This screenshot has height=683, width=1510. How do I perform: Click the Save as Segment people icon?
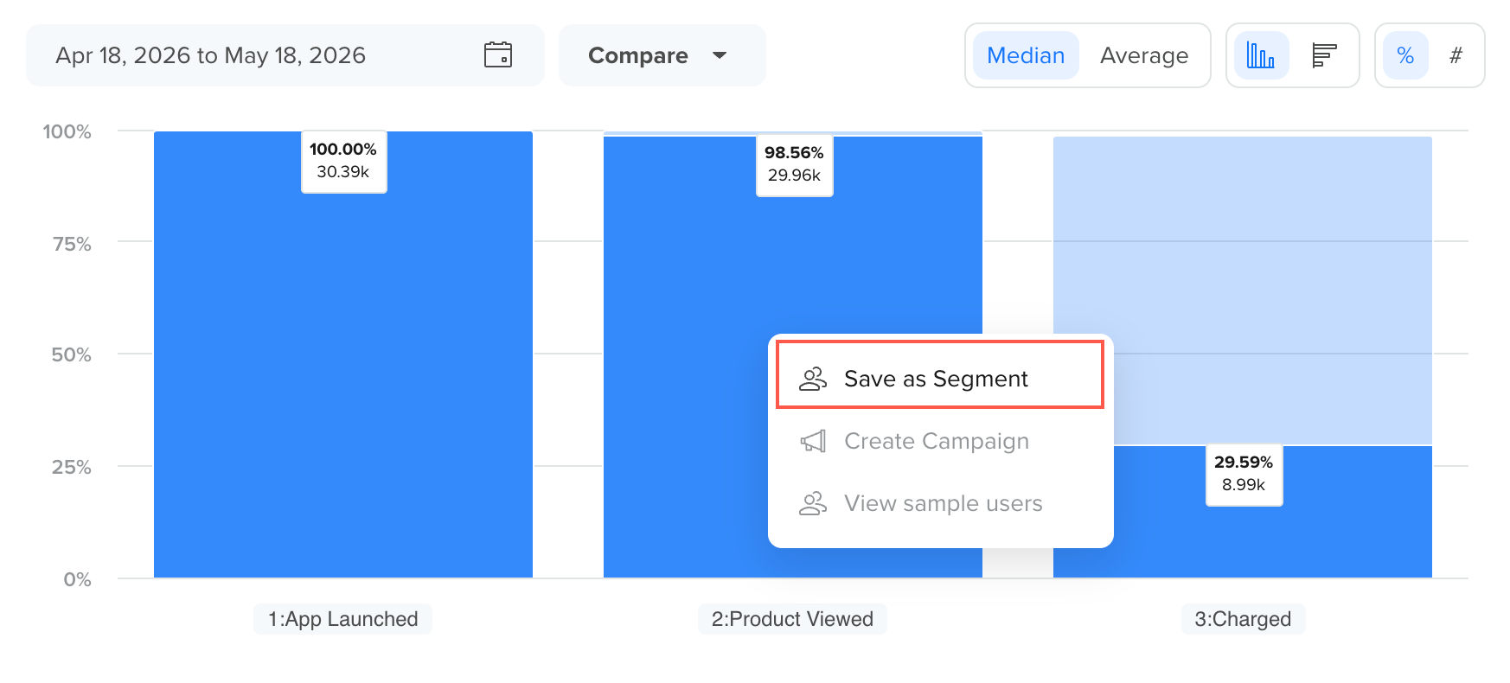coord(813,379)
